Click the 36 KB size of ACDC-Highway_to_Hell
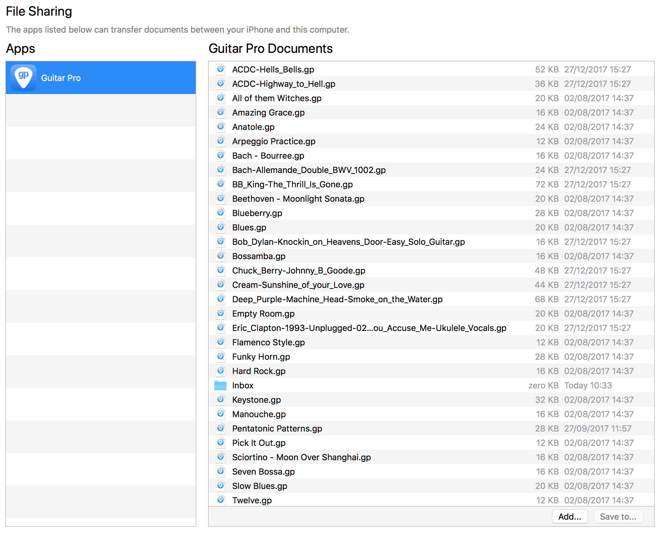 pos(547,84)
